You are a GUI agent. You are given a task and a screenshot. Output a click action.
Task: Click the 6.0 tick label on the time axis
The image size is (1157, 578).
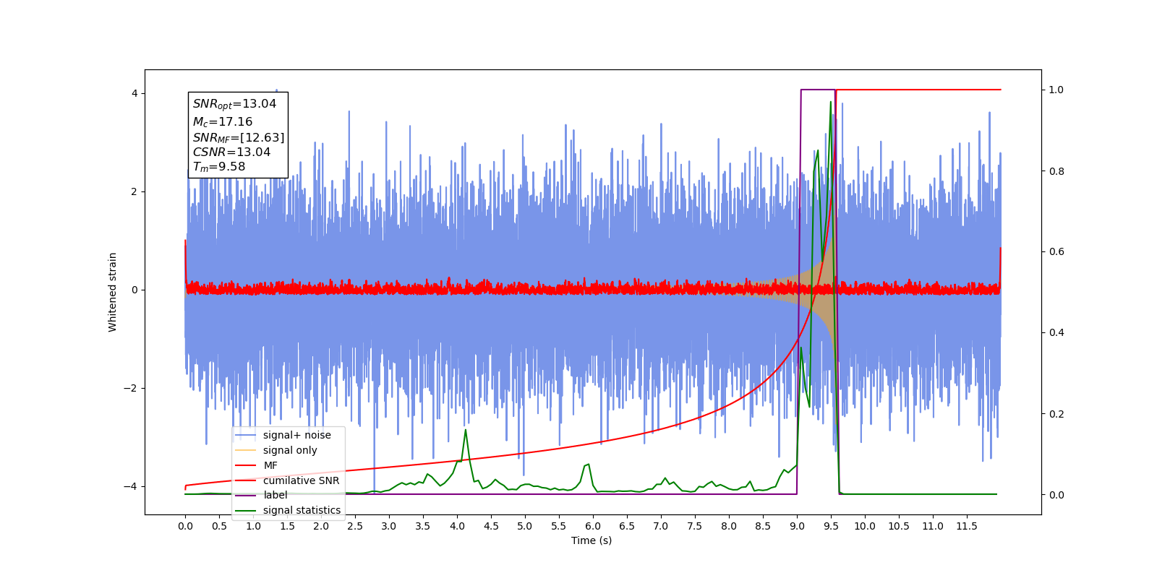point(593,526)
